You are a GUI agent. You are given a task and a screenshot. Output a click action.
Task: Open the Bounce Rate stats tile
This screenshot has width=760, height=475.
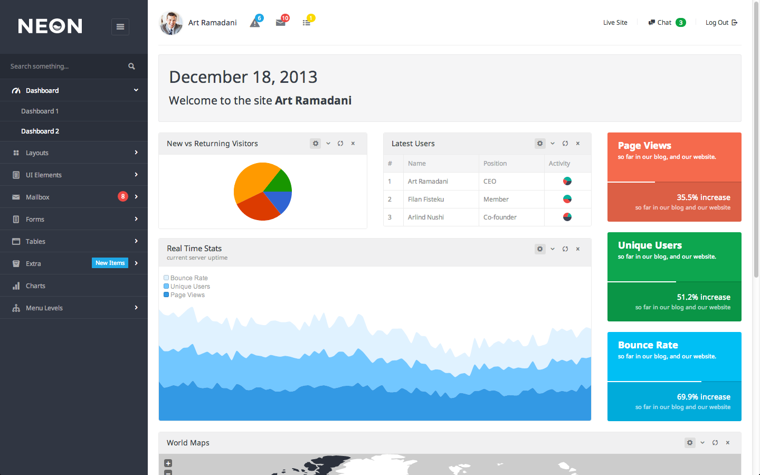(x=674, y=376)
